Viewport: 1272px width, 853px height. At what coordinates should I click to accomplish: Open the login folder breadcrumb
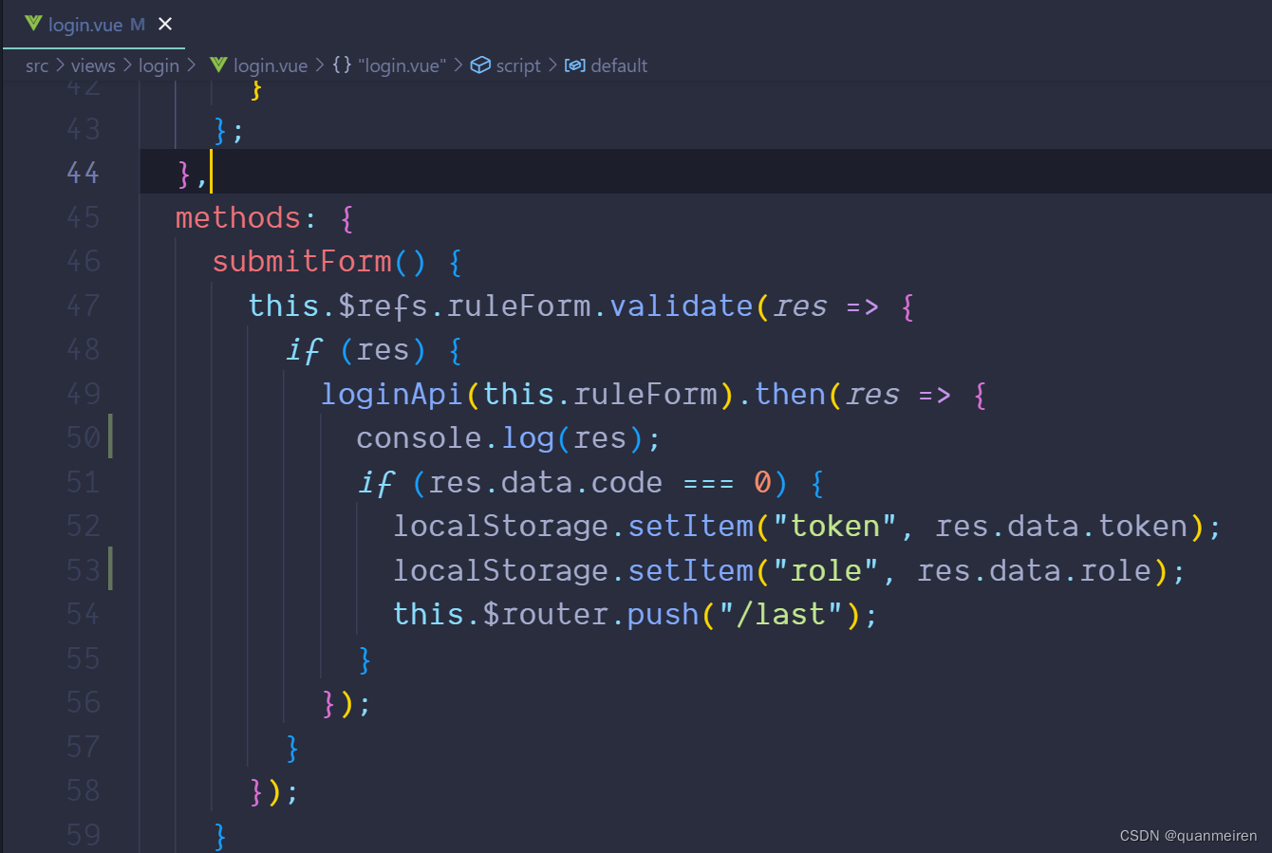point(159,65)
